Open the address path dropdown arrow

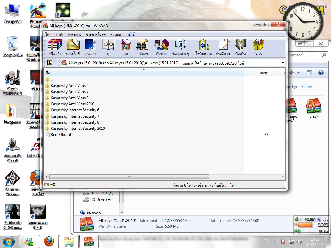point(283,63)
